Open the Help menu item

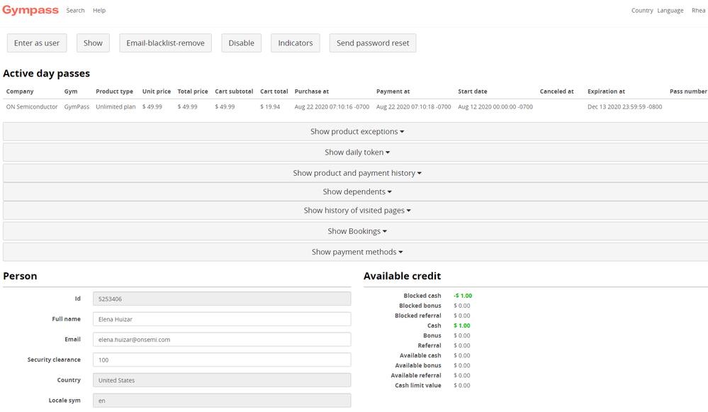point(99,11)
